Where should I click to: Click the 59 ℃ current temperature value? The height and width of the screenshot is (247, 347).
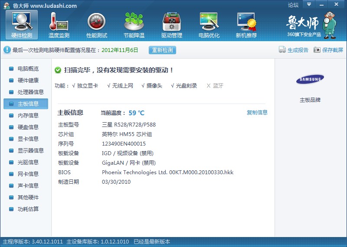click(x=136, y=113)
